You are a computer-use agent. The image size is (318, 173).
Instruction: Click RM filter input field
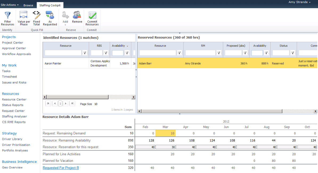pos(200,53)
